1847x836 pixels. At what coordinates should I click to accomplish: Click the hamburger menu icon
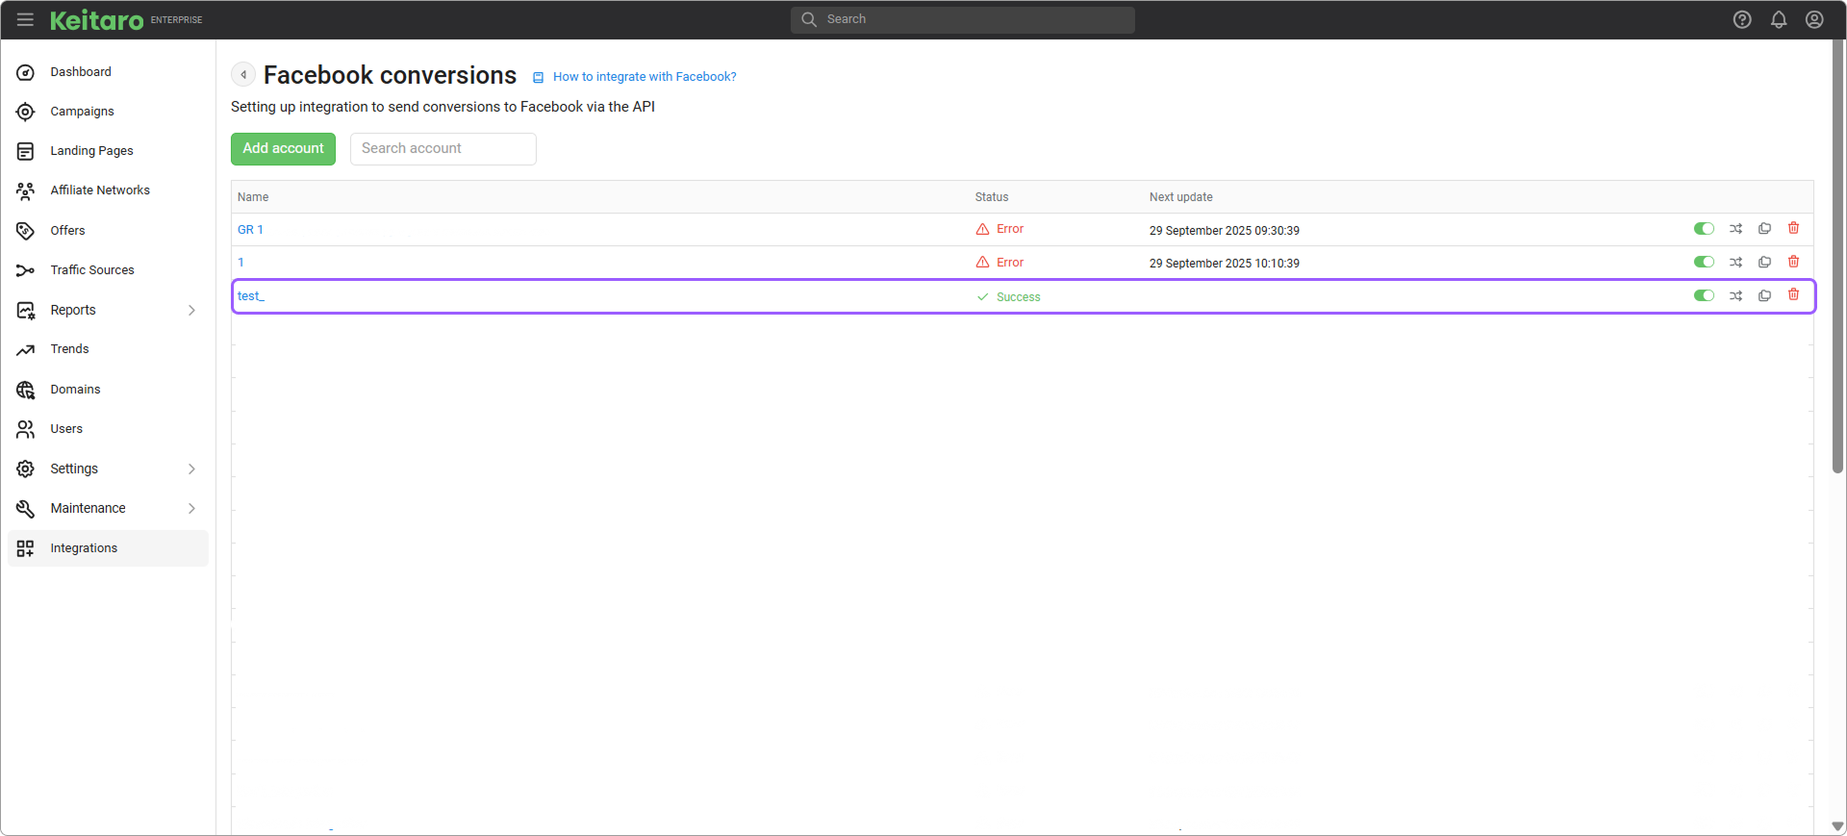[25, 19]
